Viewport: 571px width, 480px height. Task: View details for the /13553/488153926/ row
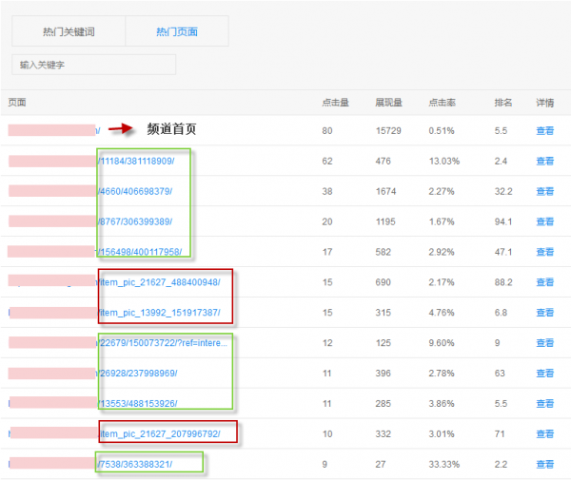click(544, 403)
